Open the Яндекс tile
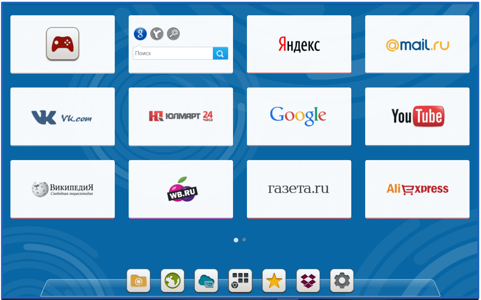This screenshot has width=481, height=300. coord(299,44)
